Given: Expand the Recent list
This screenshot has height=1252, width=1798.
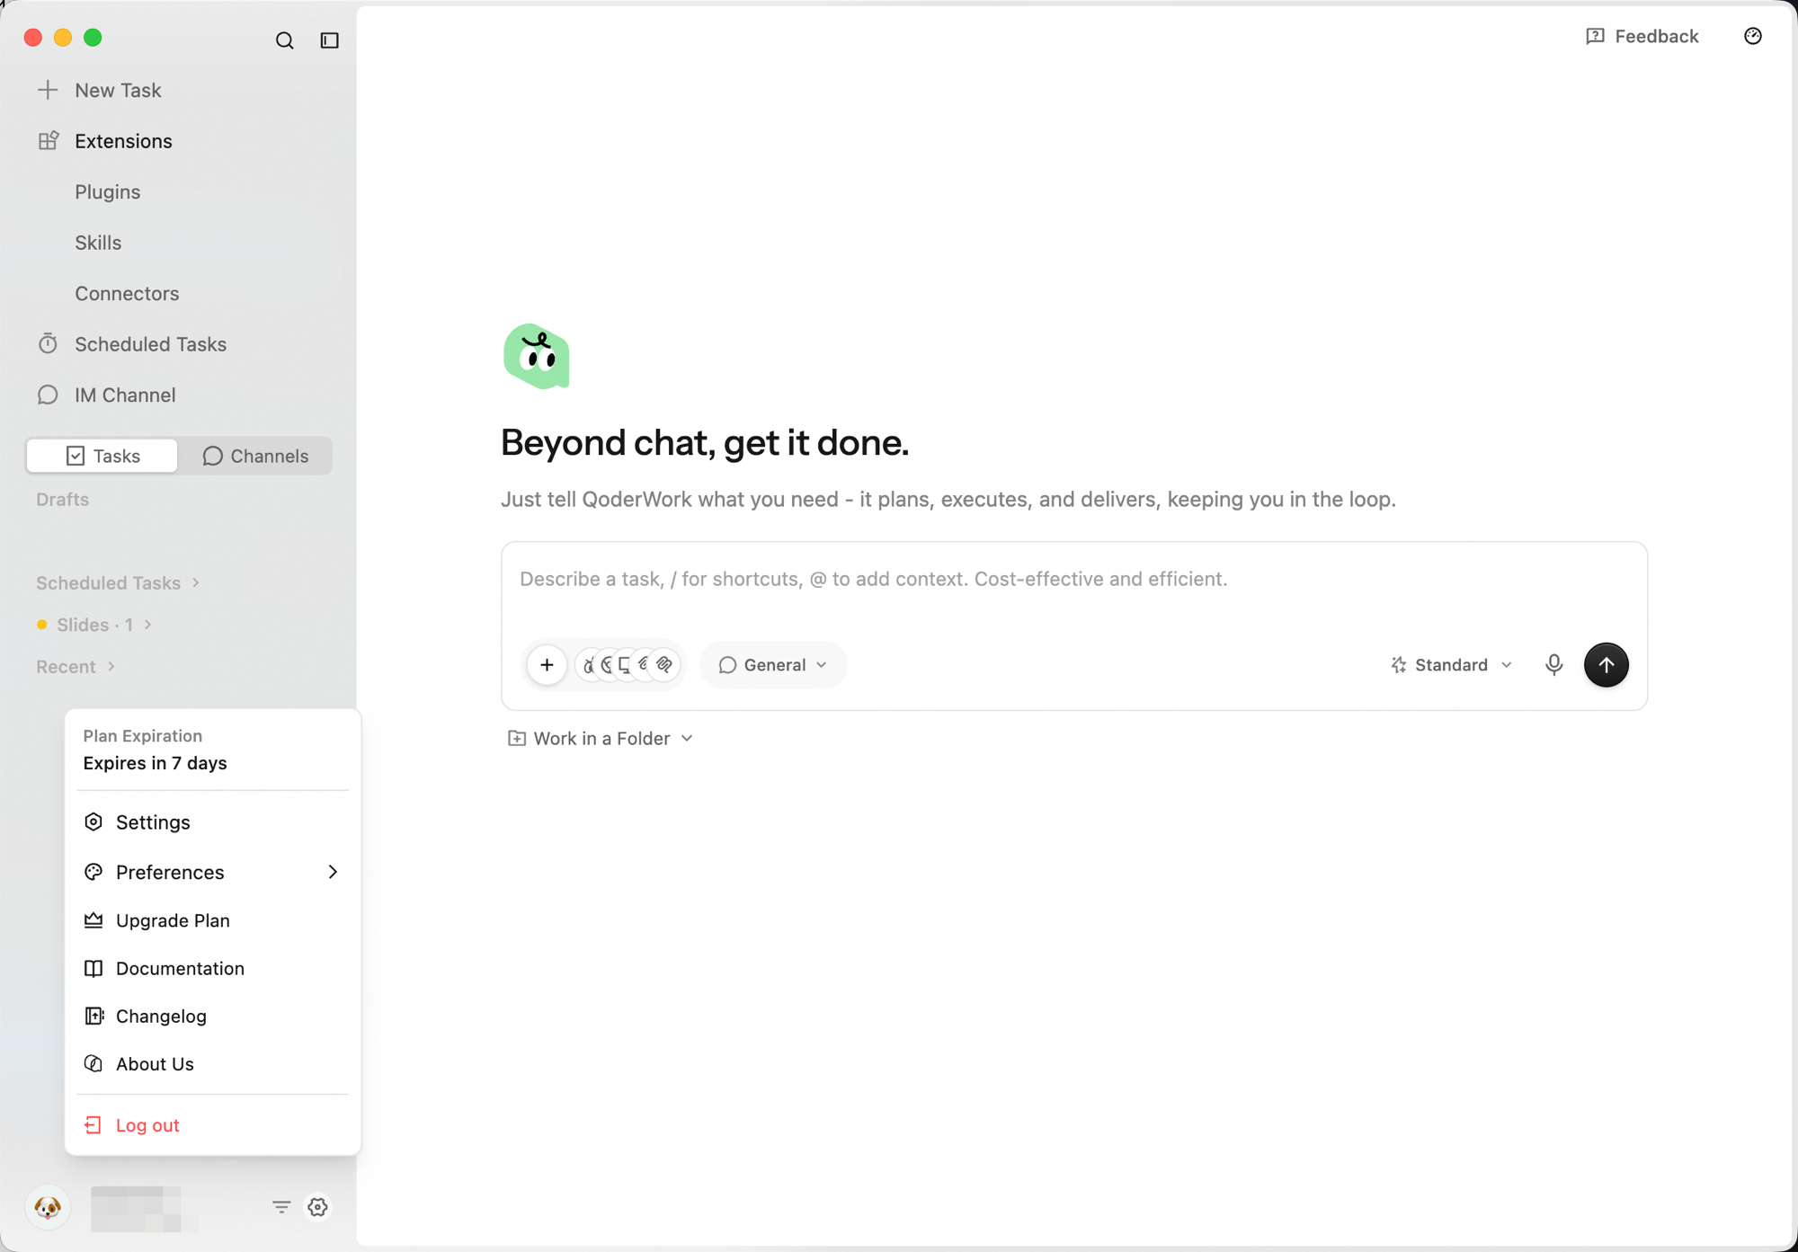Looking at the screenshot, I should 76,667.
